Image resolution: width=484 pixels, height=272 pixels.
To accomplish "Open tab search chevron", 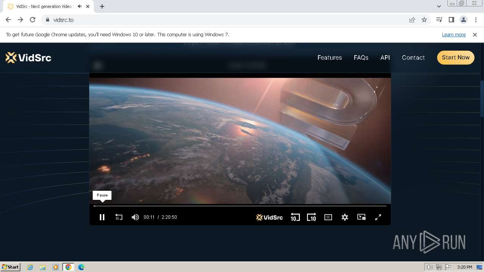I will pos(439,6).
